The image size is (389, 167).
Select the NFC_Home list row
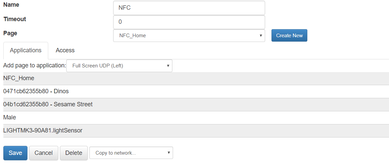pyautogui.click(x=196, y=78)
